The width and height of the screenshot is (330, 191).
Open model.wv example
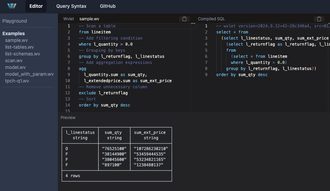pyautogui.click(x=15, y=67)
